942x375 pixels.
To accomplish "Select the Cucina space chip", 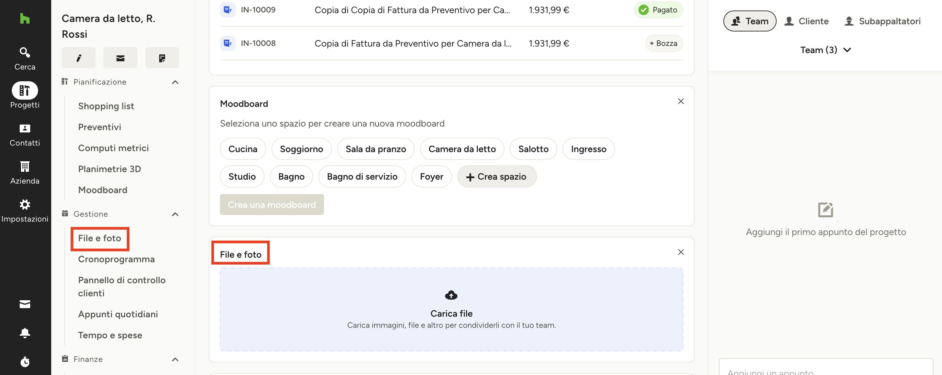I will [243, 149].
